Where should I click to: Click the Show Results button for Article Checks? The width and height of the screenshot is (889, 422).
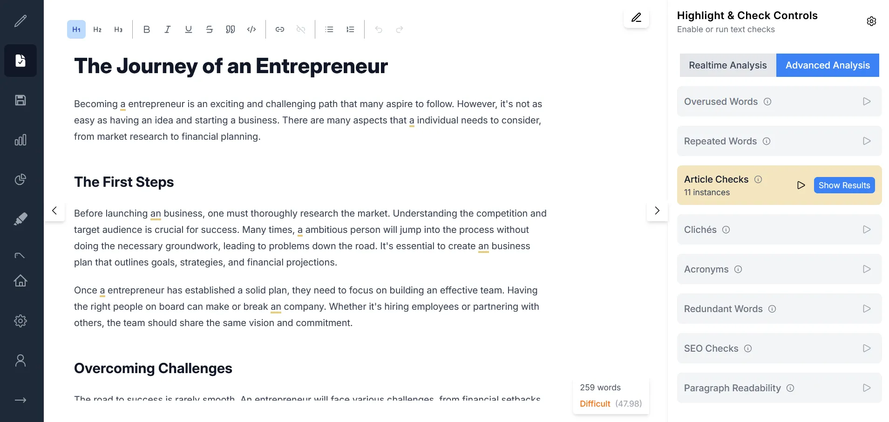click(x=844, y=185)
